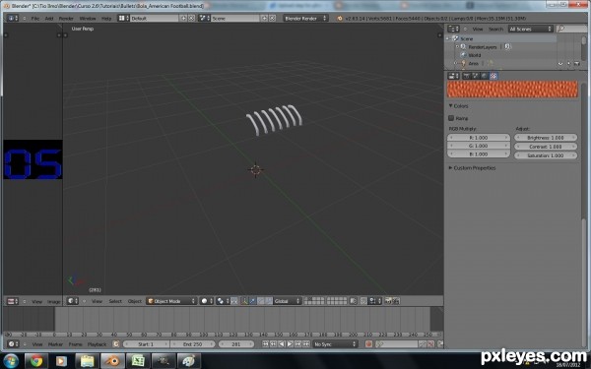Play the animation forward
Viewport: 591px width, 369px height.
[x=290, y=344]
